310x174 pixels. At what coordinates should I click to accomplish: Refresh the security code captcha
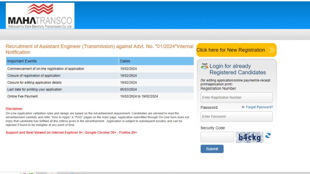[x=268, y=136]
